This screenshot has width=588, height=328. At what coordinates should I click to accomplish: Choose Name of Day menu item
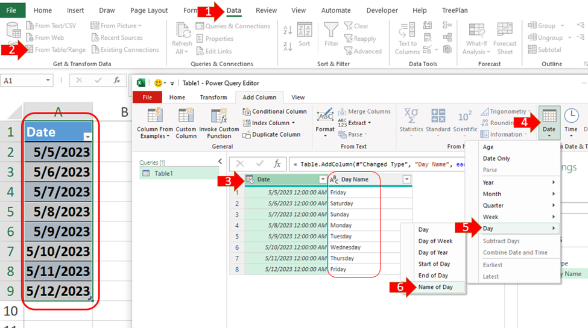[x=435, y=287]
